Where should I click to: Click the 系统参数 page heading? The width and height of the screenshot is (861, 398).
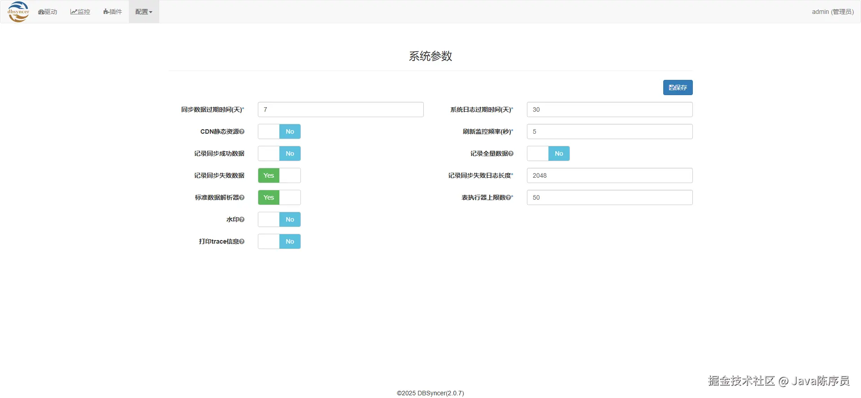[x=430, y=56]
